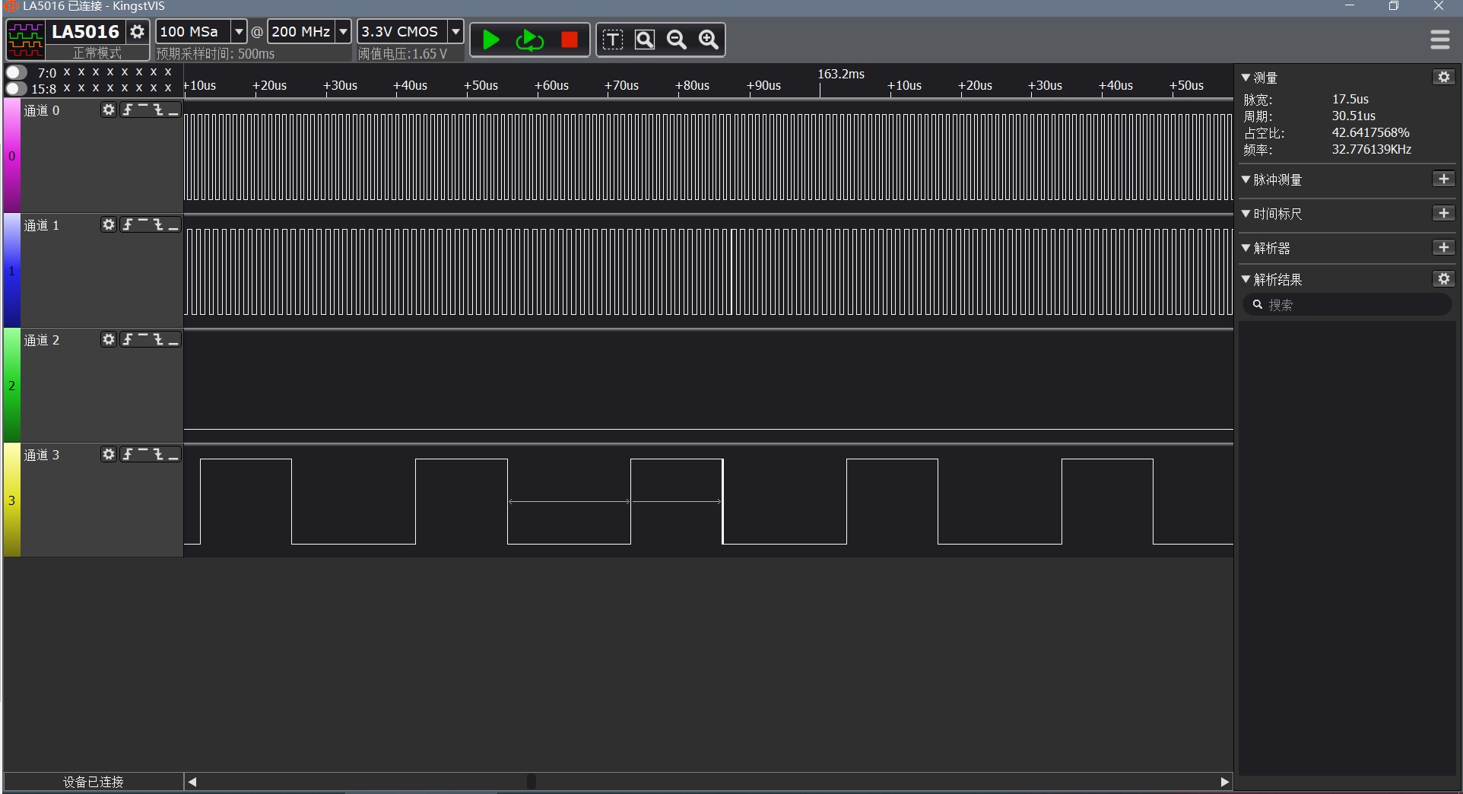The width and height of the screenshot is (1463, 794).
Task: Zoom in the waveform view
Action: click(709, 40)
